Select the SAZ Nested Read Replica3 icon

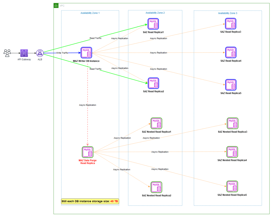[232, 123]
